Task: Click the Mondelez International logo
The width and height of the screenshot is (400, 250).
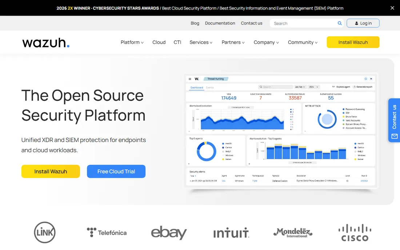Action: click(x=293, y=233)
